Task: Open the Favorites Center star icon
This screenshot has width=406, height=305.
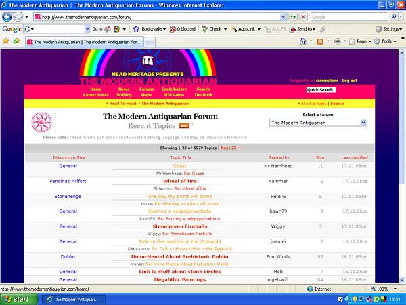Action: tap(5, 41)
